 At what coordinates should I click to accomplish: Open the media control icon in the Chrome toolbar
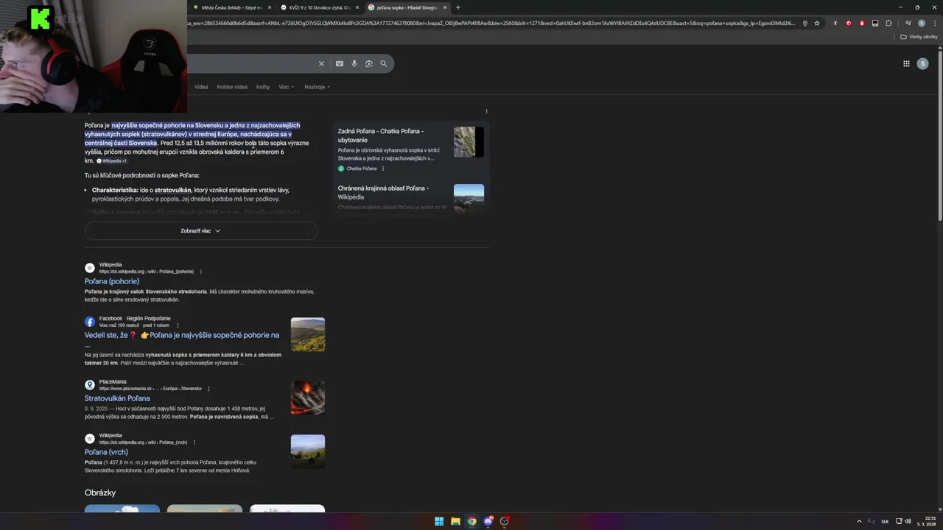pyautogui.click(x=908, y=24)
